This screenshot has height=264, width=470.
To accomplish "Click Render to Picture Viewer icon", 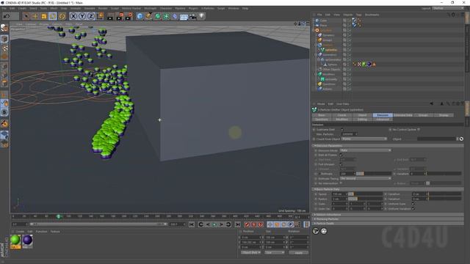I will 120,16.
